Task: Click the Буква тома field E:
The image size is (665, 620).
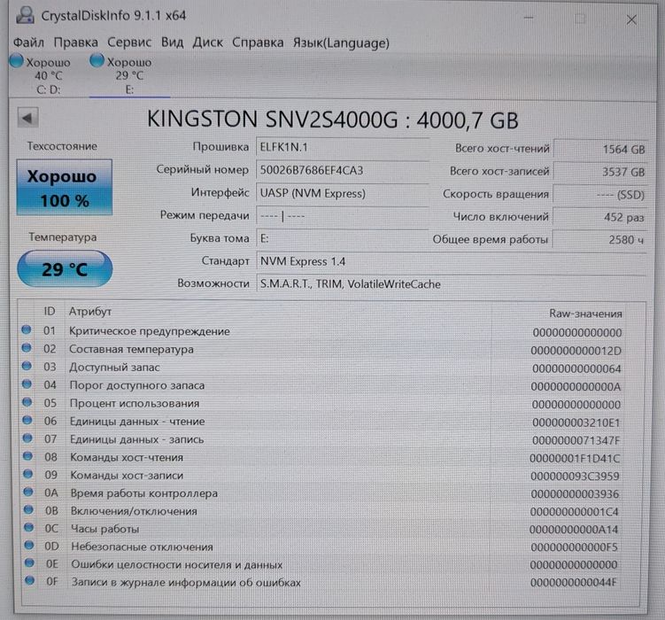Action: pos(343,238)
